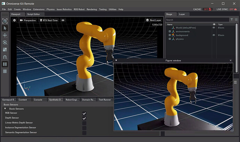The image size is (240, 142).
Task: Open the Synthetic D... tab
Action: point(56,100)
